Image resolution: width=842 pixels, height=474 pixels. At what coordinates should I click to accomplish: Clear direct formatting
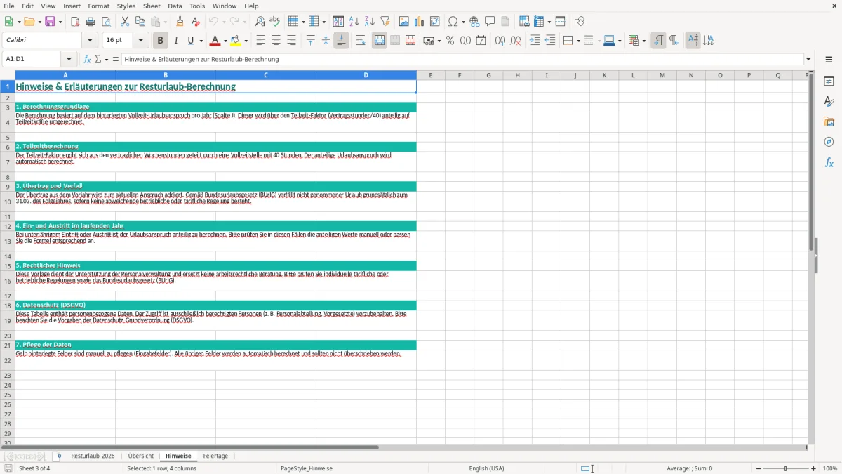(x=194, y=22)
